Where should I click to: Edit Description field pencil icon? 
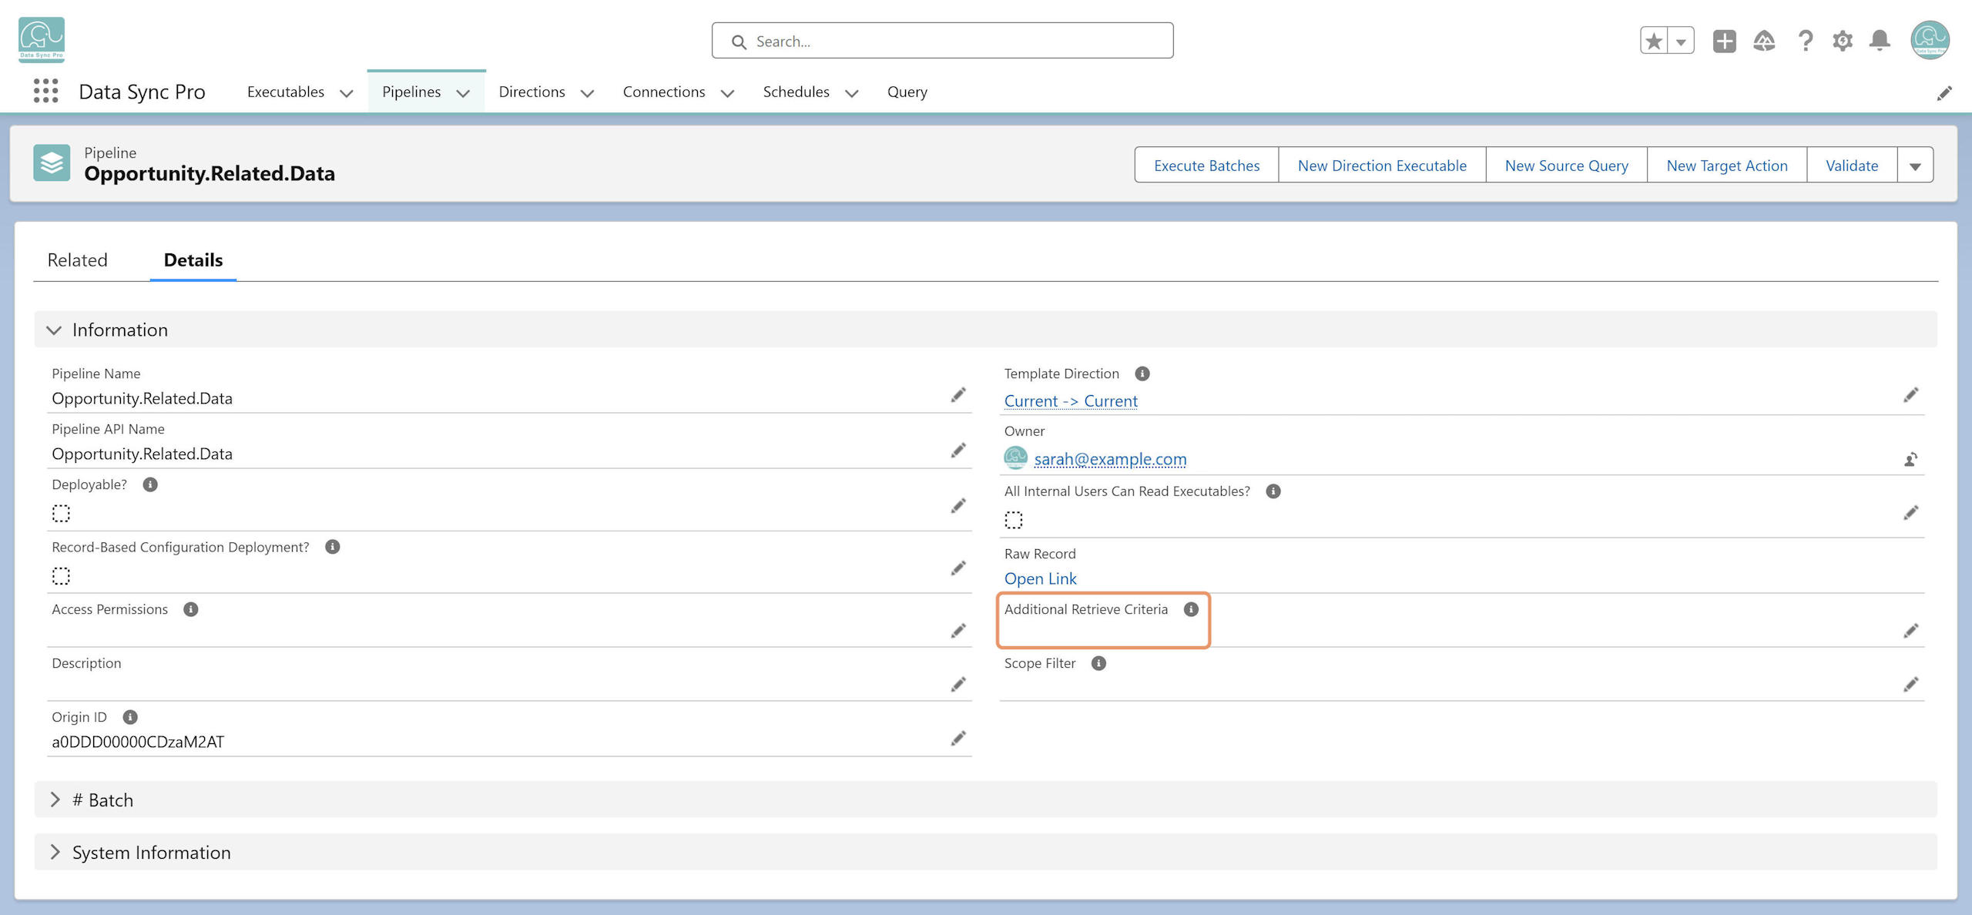tap(957, 685)
